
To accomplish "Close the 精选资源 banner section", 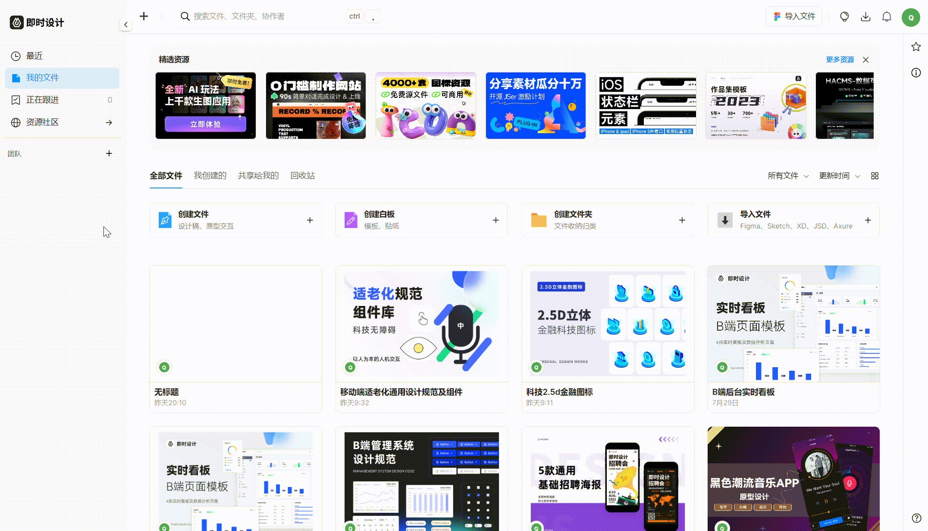I will click(x=866, y=59).
